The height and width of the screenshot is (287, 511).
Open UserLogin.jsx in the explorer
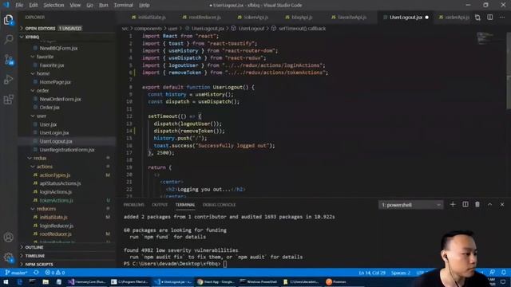54,133
